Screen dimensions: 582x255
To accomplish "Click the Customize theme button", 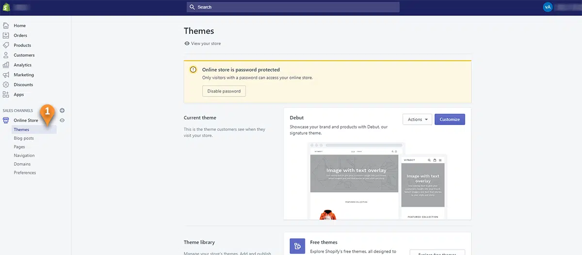I will point(450,119).
